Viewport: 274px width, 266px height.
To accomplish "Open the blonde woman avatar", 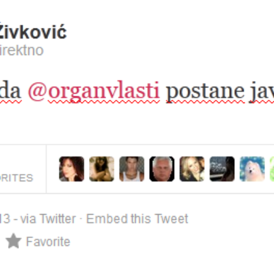I will point(192,169).
